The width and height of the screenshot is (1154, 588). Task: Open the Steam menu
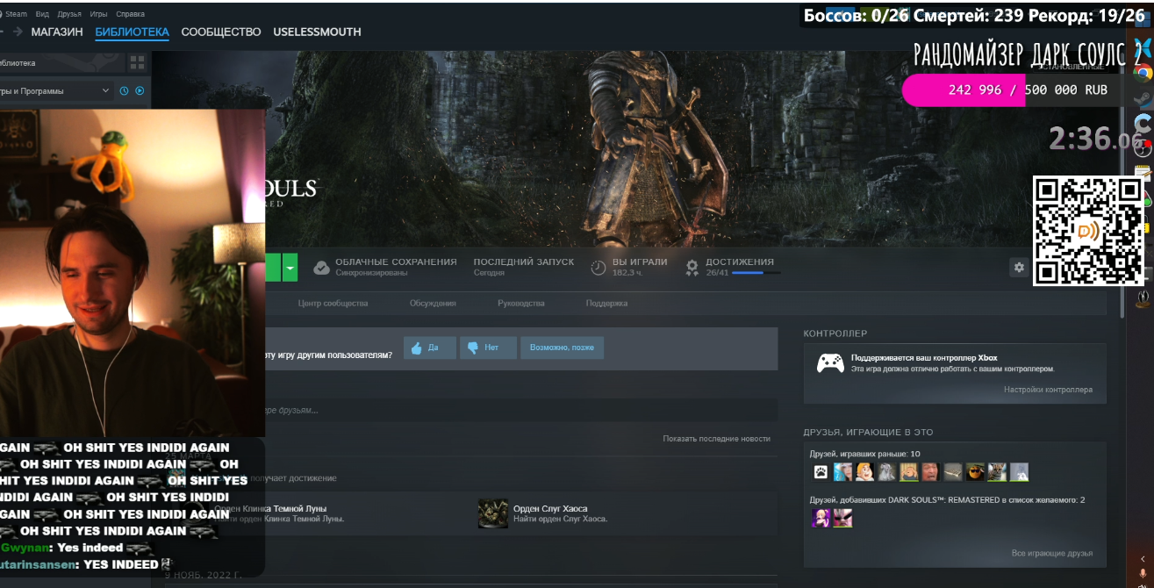16,14
